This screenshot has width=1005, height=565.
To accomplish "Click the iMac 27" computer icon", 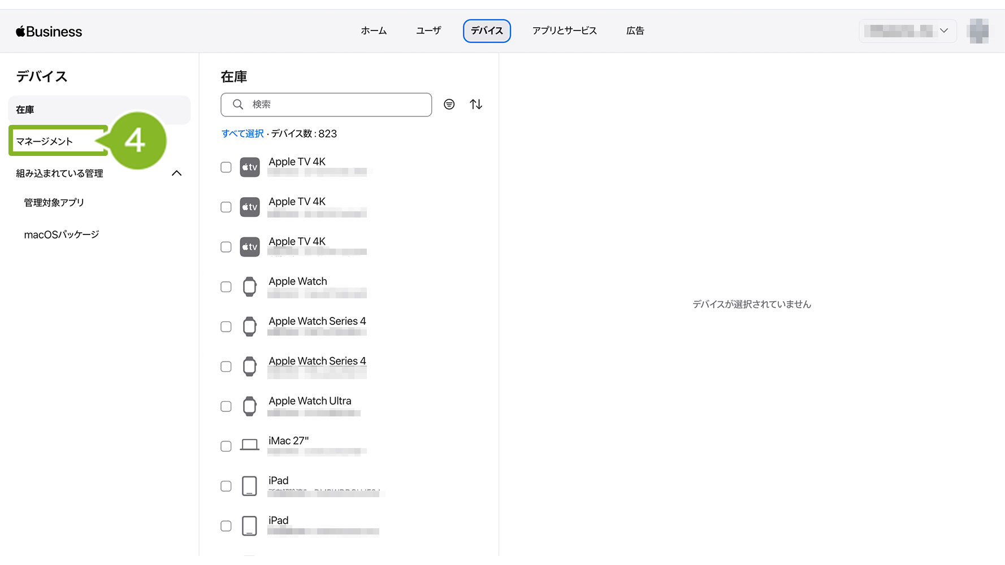I will tap(249, 446).
